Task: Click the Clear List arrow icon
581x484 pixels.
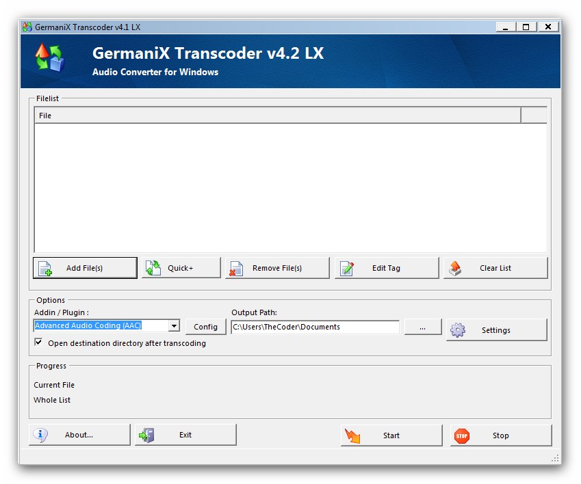Action: coord(455,268)
